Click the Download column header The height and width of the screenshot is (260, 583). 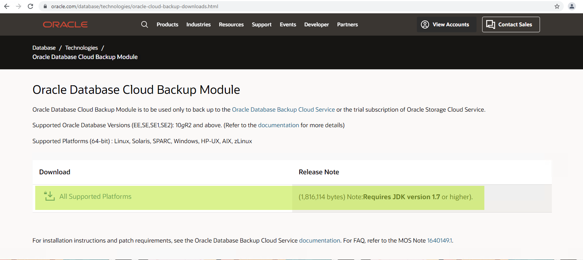click(x=55, y=172)
